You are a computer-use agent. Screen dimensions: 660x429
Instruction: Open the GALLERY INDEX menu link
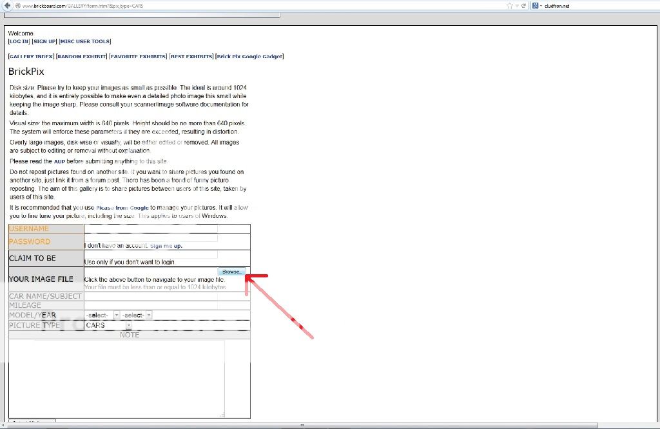[31, 57]
